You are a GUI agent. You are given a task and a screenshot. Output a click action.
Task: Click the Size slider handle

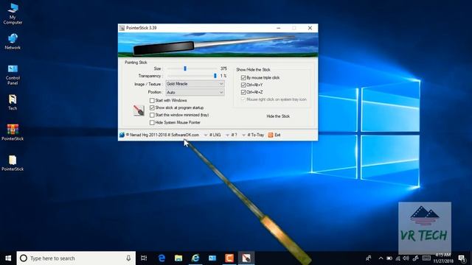tap(185, 68)
